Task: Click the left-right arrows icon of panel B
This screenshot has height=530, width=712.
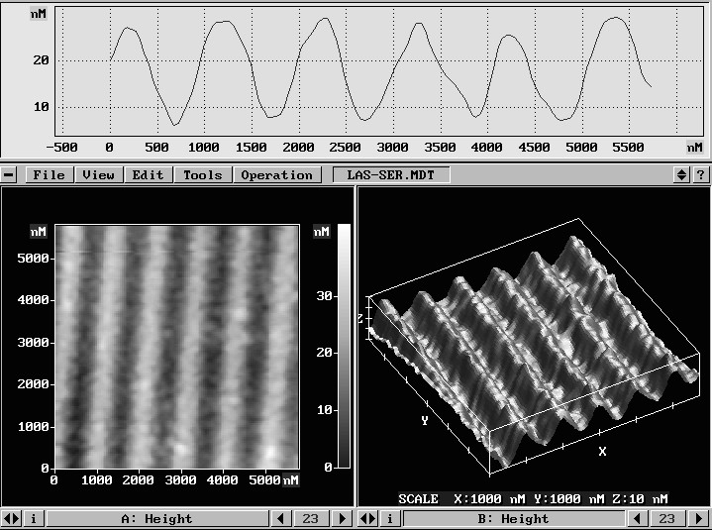Action: click(x=366, y=518)
